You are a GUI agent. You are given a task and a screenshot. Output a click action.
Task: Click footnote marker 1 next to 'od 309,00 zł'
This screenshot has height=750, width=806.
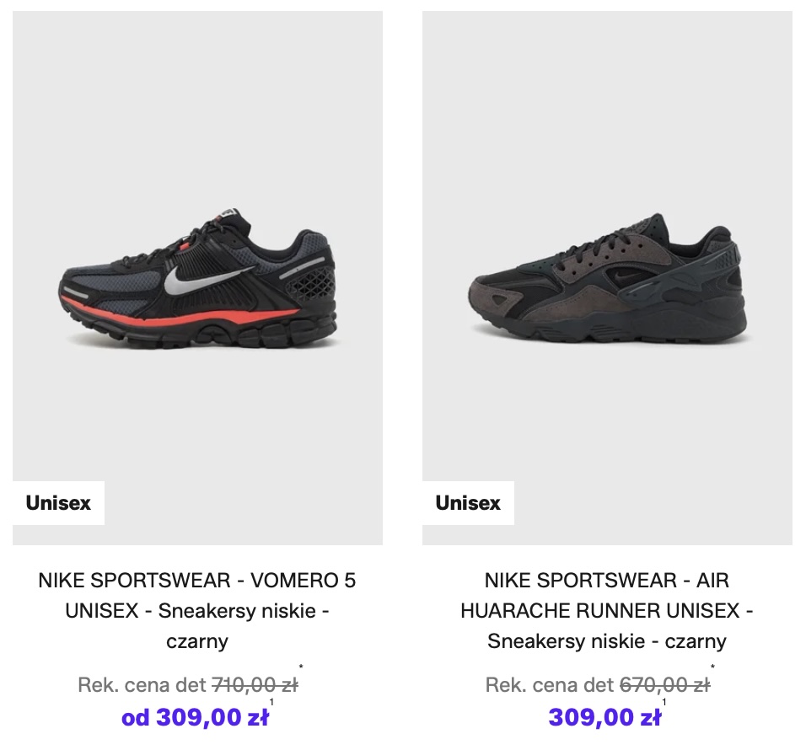(x=271, y=702)
